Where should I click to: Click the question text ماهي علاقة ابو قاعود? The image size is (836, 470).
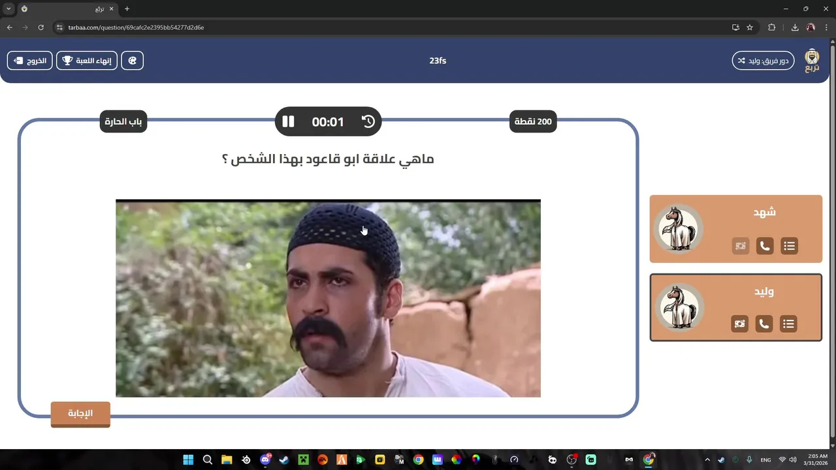pos(328,159)
